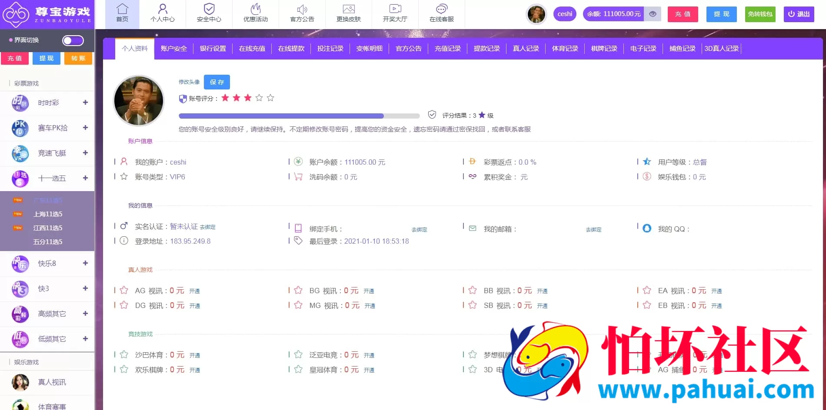Click the 保存 save button
Image resolution: width=826 pixels, height=410 pixels.
[216, 82]
